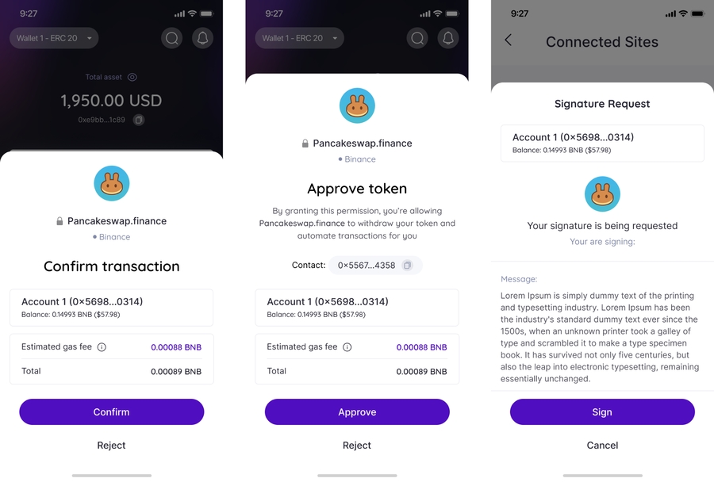Reject the Confirm transaction request

(x=111, y=445)
